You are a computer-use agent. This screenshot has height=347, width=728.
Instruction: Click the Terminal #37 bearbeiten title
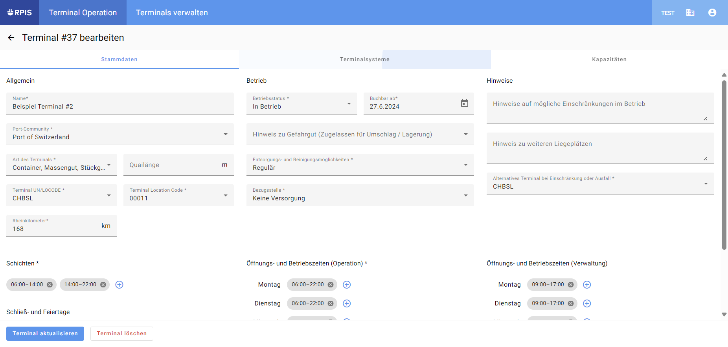pos(73,38)
